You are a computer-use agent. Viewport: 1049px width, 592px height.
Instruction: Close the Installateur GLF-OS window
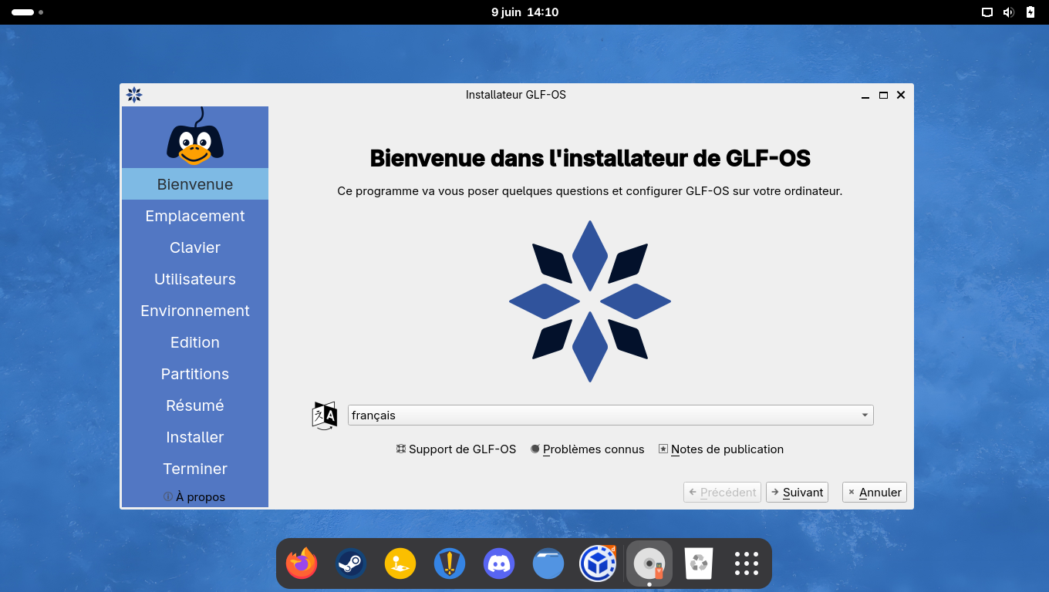pyautogui.click(x=900, y=95)
